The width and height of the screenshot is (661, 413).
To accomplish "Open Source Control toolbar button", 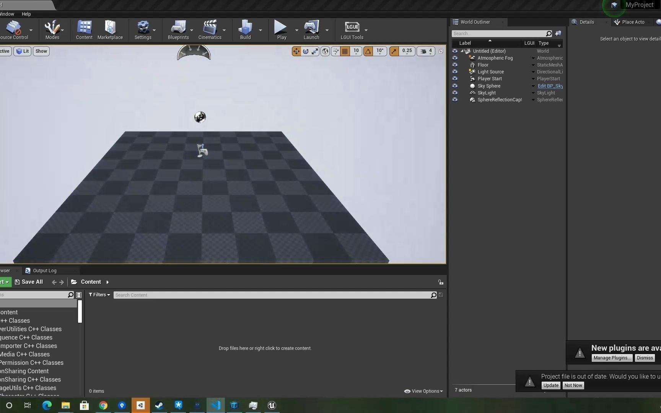I will click(14, 30).
